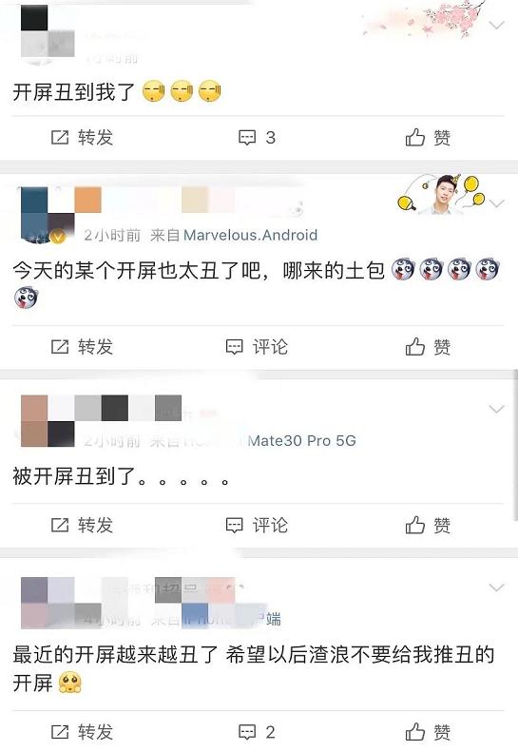518x751 pixels.
Task: Expand the chevron menu on the last post
Action: (x=497, y=587)
